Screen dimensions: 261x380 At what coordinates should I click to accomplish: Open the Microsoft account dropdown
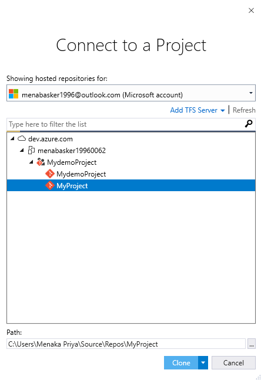pos(251,93)
